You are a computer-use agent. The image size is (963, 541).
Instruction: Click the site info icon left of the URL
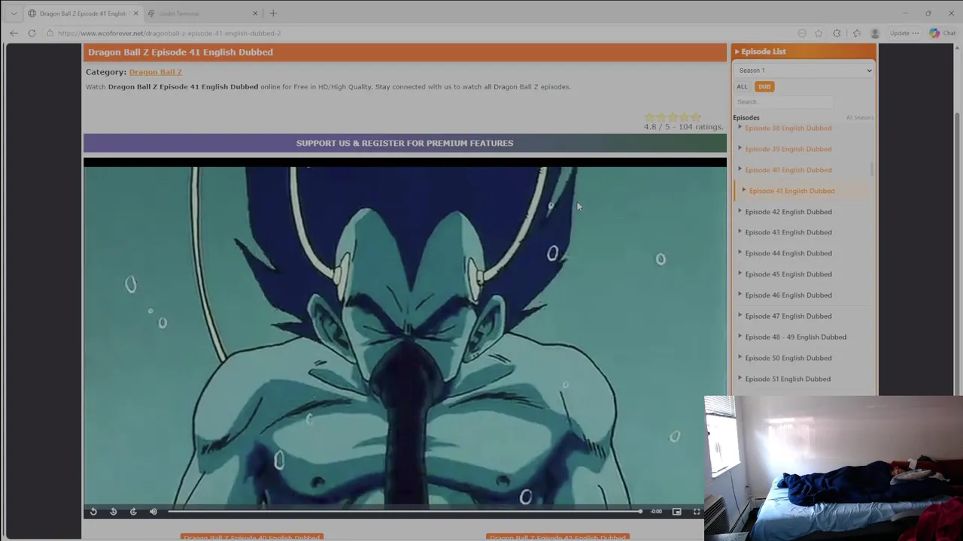[x=50, y=33]
